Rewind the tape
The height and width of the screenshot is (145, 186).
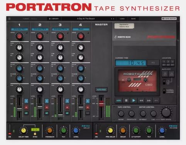point(141,100)
